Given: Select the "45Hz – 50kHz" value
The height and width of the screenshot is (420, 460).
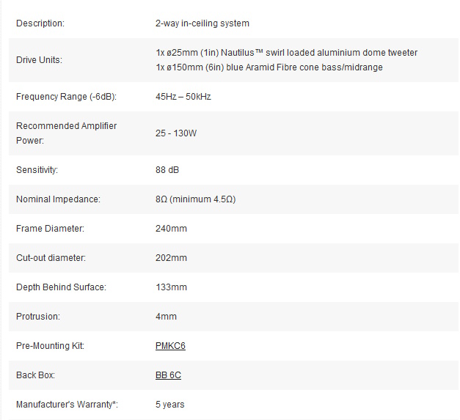Looking at the screenshot, I should [x=183, y=97].
